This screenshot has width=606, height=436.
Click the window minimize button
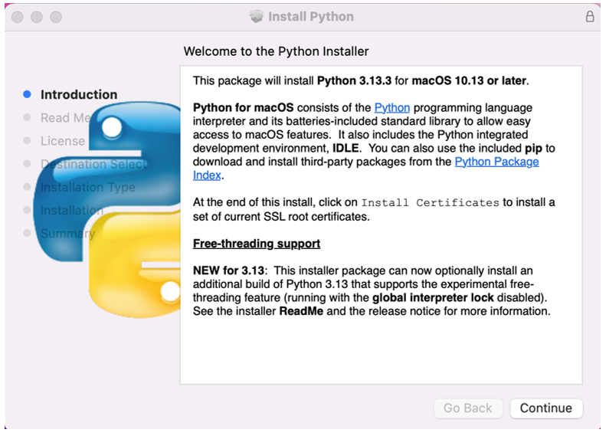[x=37, y=17]
